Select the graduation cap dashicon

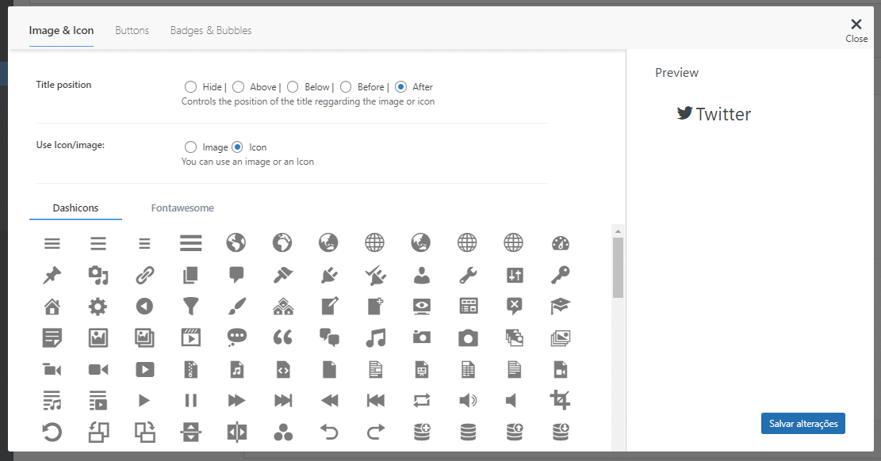tap(561, 306)
